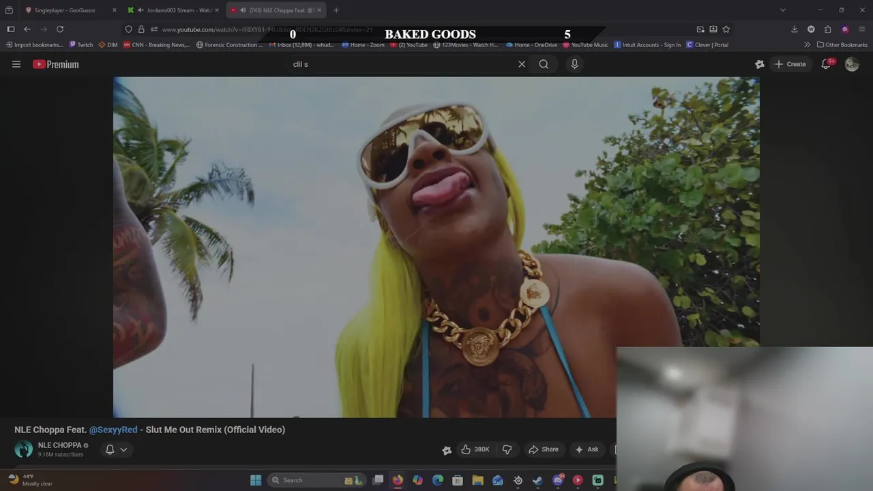Close the NLE Choppa YouTube tab
The height and width of the screenshot is (491, 873).
pyautogui.click(x=319, y=10)
